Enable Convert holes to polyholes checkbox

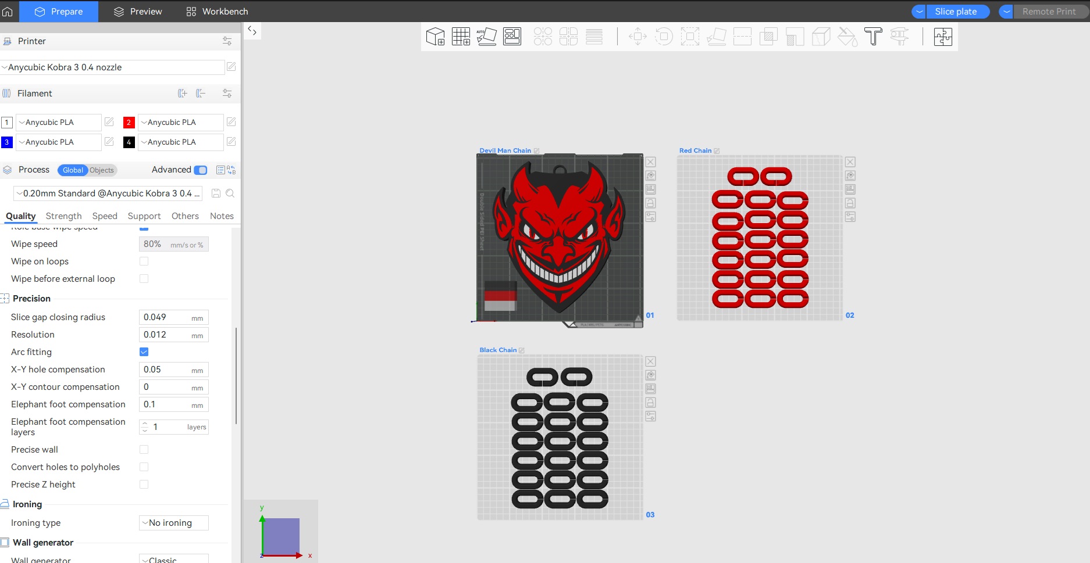click(x=144, y=467)
